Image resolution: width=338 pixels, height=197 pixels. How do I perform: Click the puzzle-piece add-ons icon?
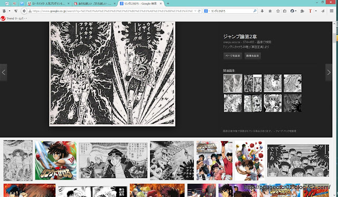coord(302,11)
